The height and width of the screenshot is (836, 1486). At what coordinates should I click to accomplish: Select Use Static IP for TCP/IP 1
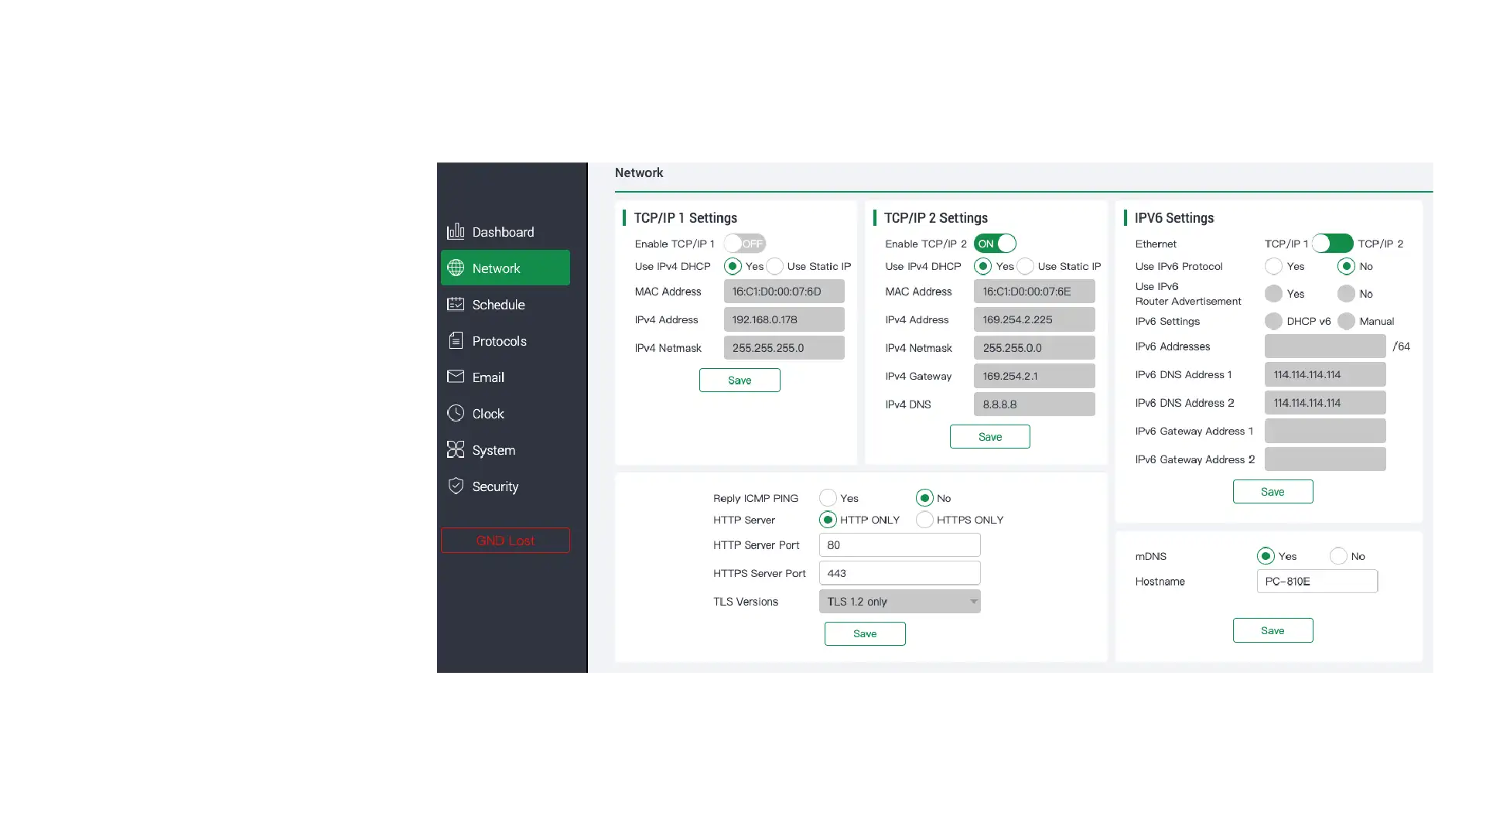774,266
